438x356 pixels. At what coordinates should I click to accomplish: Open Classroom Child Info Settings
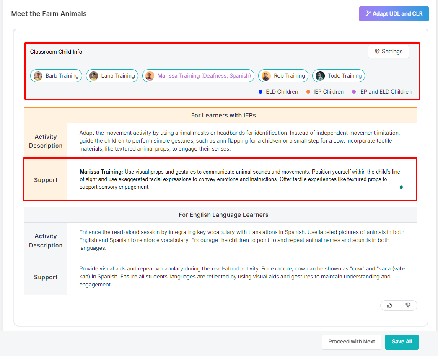pyautogui.click(x=388, y=52)
